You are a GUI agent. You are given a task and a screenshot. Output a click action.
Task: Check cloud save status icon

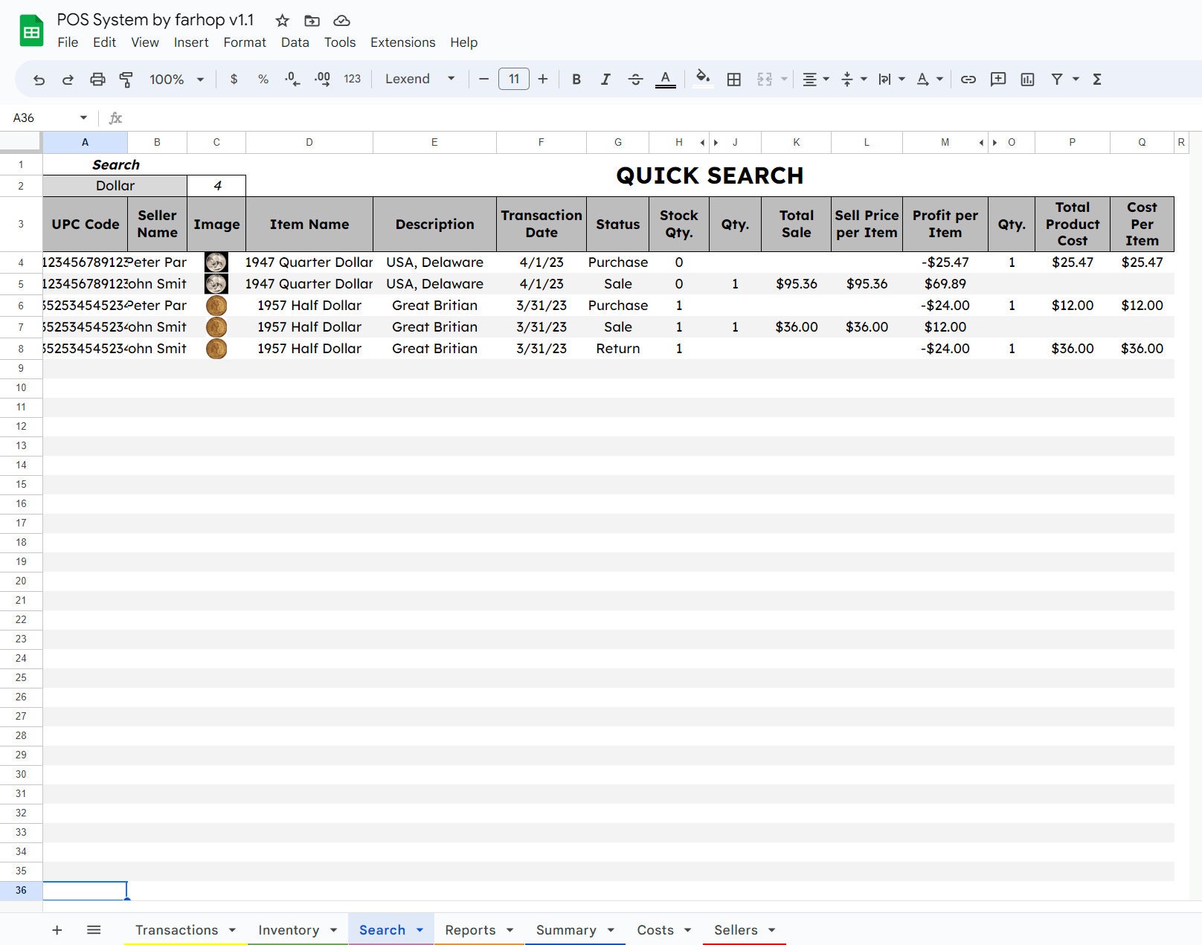(x=341, y=21)
